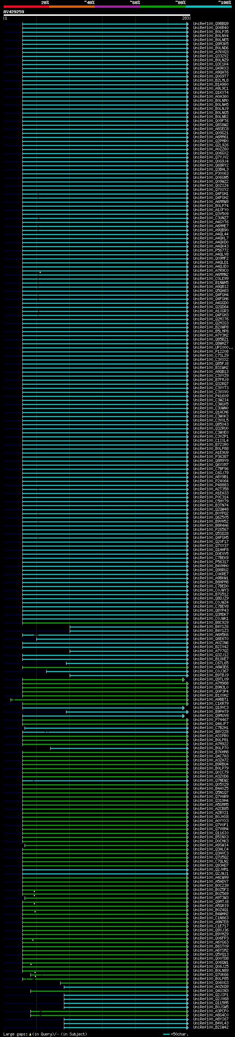Click the red 20% legend color bar

coord(26,7)
